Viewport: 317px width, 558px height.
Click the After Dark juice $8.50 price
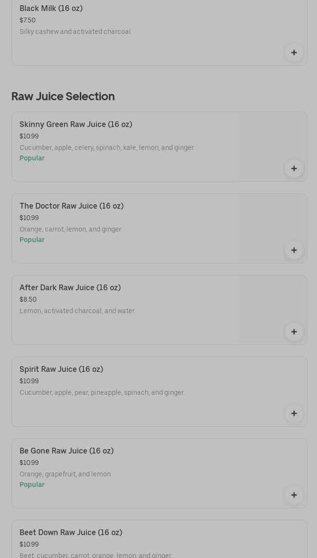pos(28,300)
